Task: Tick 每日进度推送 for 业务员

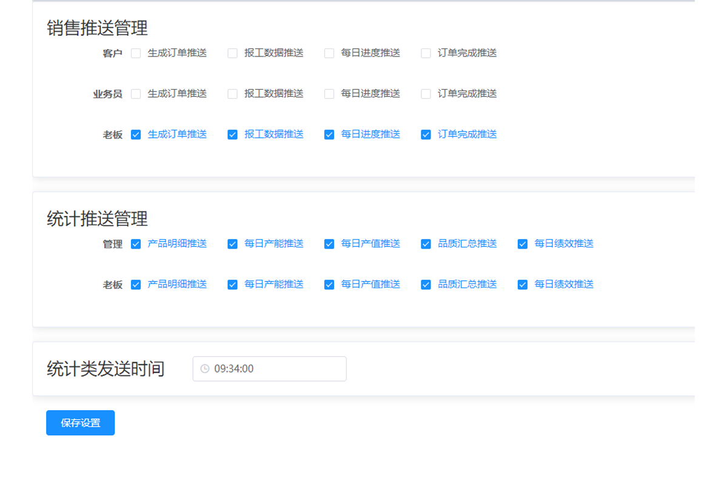Action: pos(329,94)
